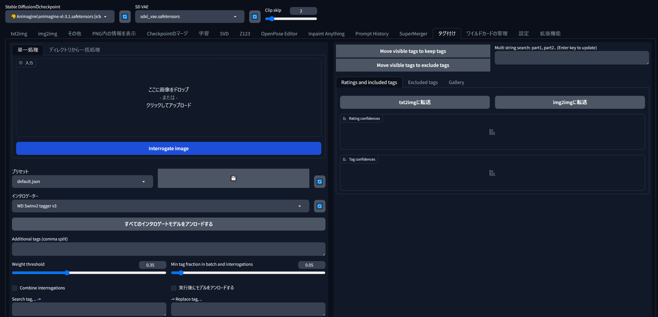The image size is (658, 317).
Task: Toggle 実行後にモデルをアンロードする checkbox
Action: click(x=174, y=288)
